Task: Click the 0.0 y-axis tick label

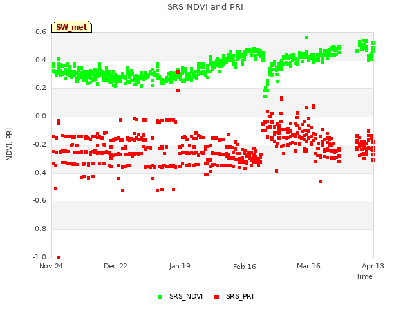Action: [x=41, y=116]
